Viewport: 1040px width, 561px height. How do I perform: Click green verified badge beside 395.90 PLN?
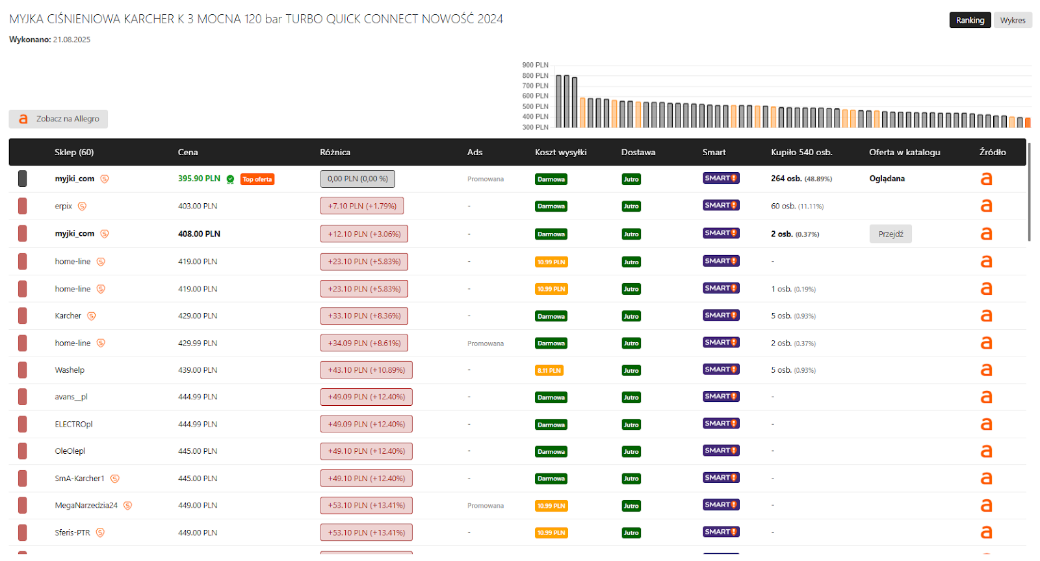coord(230,179)
